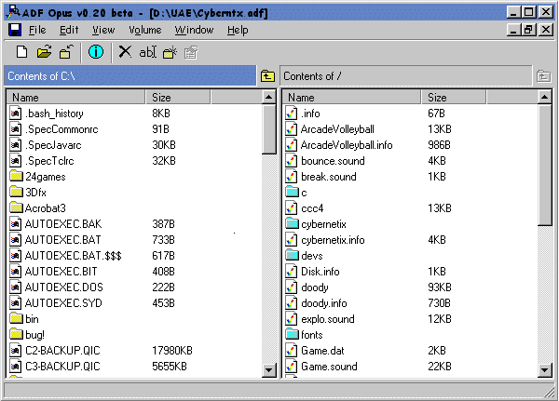Select cybernetix.info file
This screenshot has width=559, height=401.
(333, 240)
